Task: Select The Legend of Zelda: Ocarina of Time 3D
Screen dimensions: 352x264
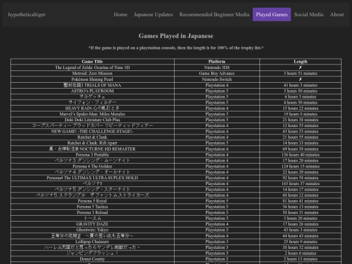Action: [93, 68]
